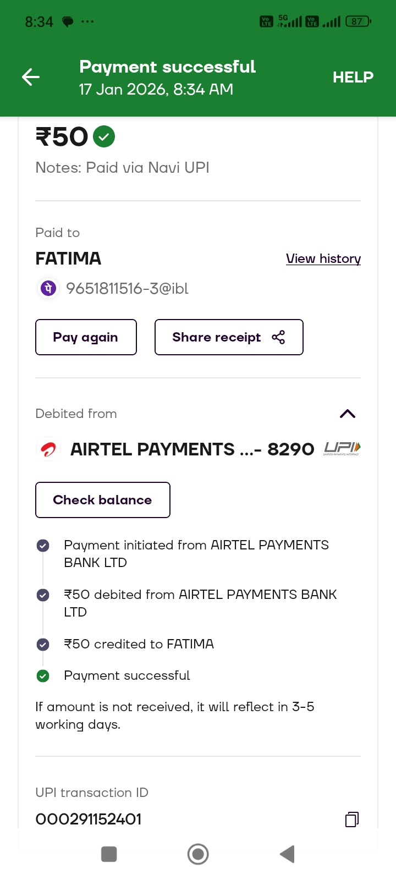Tap the Android recent apps square button
Screen dimensions: 396x880
tap(109, 854)
